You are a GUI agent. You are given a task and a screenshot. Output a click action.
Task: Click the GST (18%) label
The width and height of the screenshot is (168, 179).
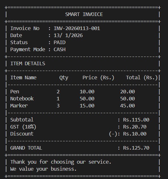[x=23, y=127]
